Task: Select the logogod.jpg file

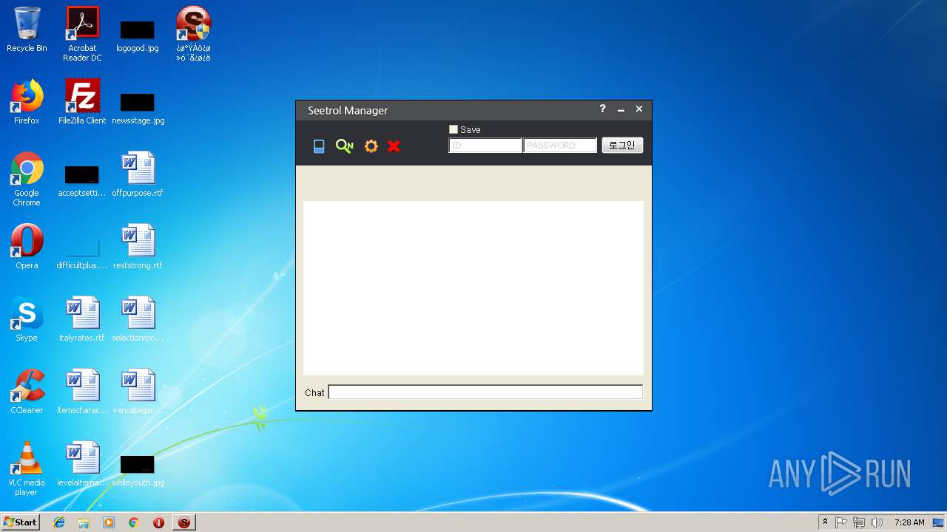Action: (x=138, y=35)
